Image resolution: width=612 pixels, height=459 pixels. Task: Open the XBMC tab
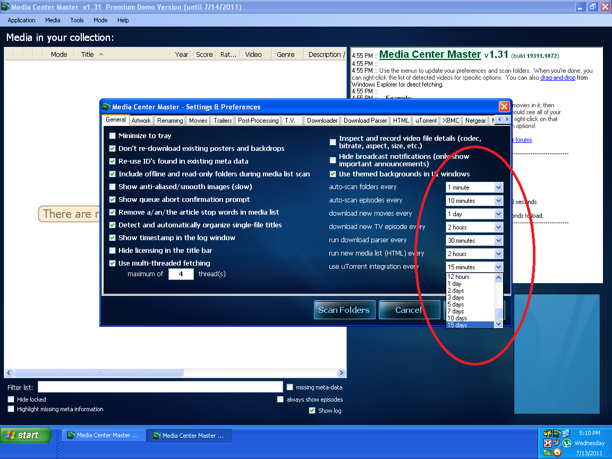tap(451, 121)
